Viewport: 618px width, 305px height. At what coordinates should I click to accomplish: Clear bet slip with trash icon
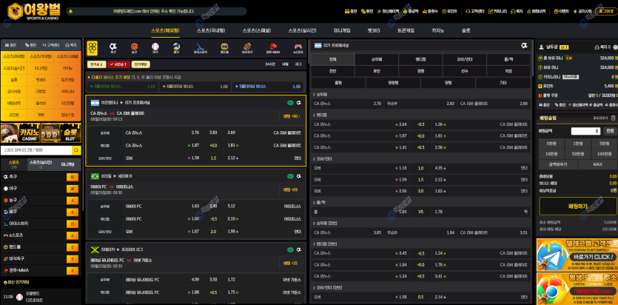tap(611, 117)
